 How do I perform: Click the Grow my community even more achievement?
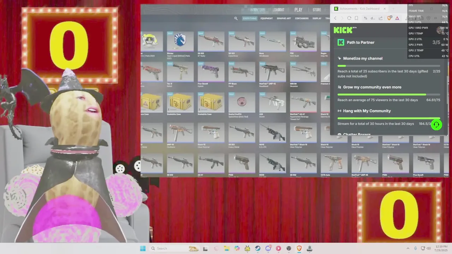(x=372, y=87)
